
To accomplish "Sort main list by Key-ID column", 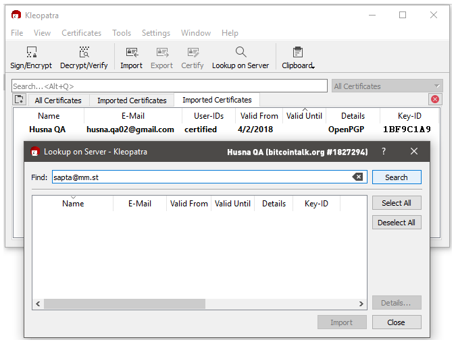I will [x=409, y=116].
